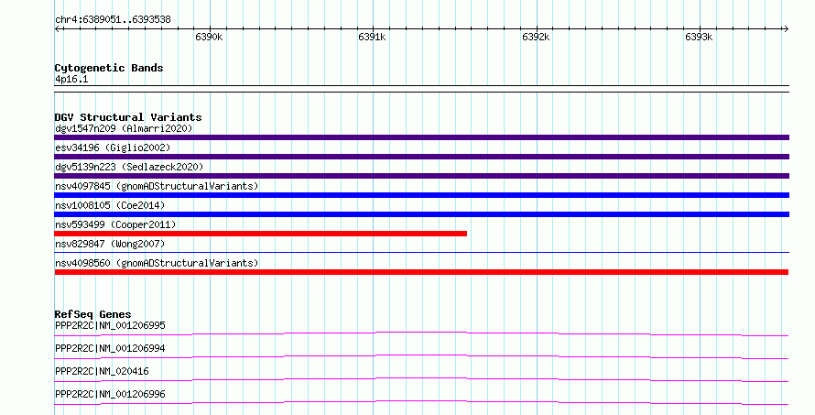Open transcript PPP2R2C|NM_001206996 label
Image resolution: width=815 pixels, height=415 pixels.
[110, 394]
